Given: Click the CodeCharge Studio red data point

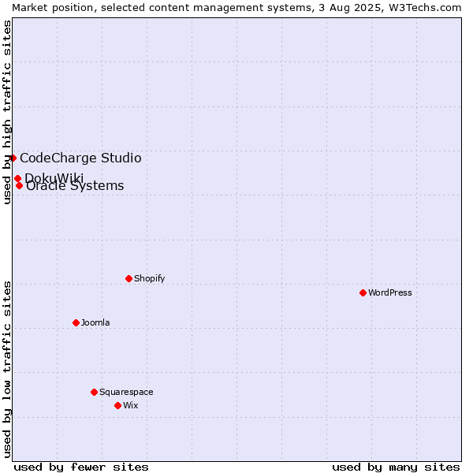Looking at the screenshot, I should [x=13, y=158].
